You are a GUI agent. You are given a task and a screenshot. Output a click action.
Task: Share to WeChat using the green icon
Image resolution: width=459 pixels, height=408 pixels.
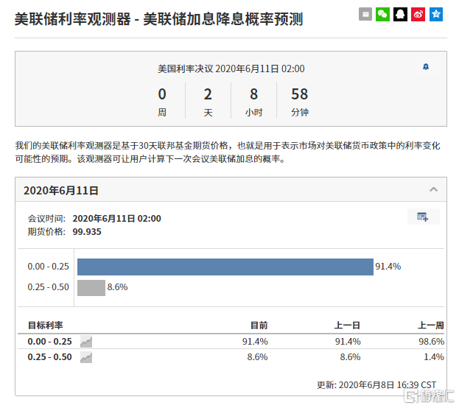(x=382, y=14)
